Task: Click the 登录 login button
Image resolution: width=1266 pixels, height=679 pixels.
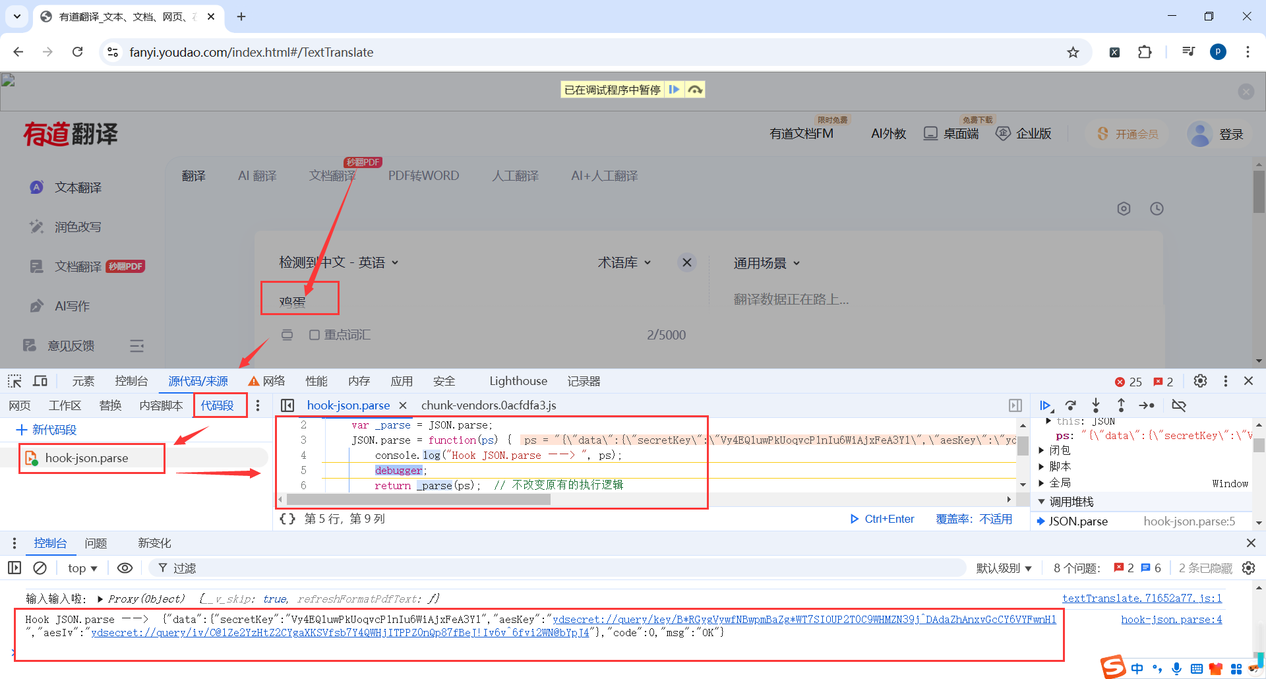Action: click(1231, 134)
